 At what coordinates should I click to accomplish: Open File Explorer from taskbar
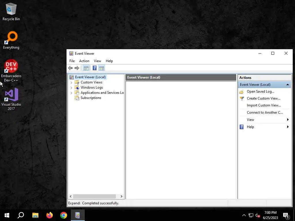tap(35, 215)
